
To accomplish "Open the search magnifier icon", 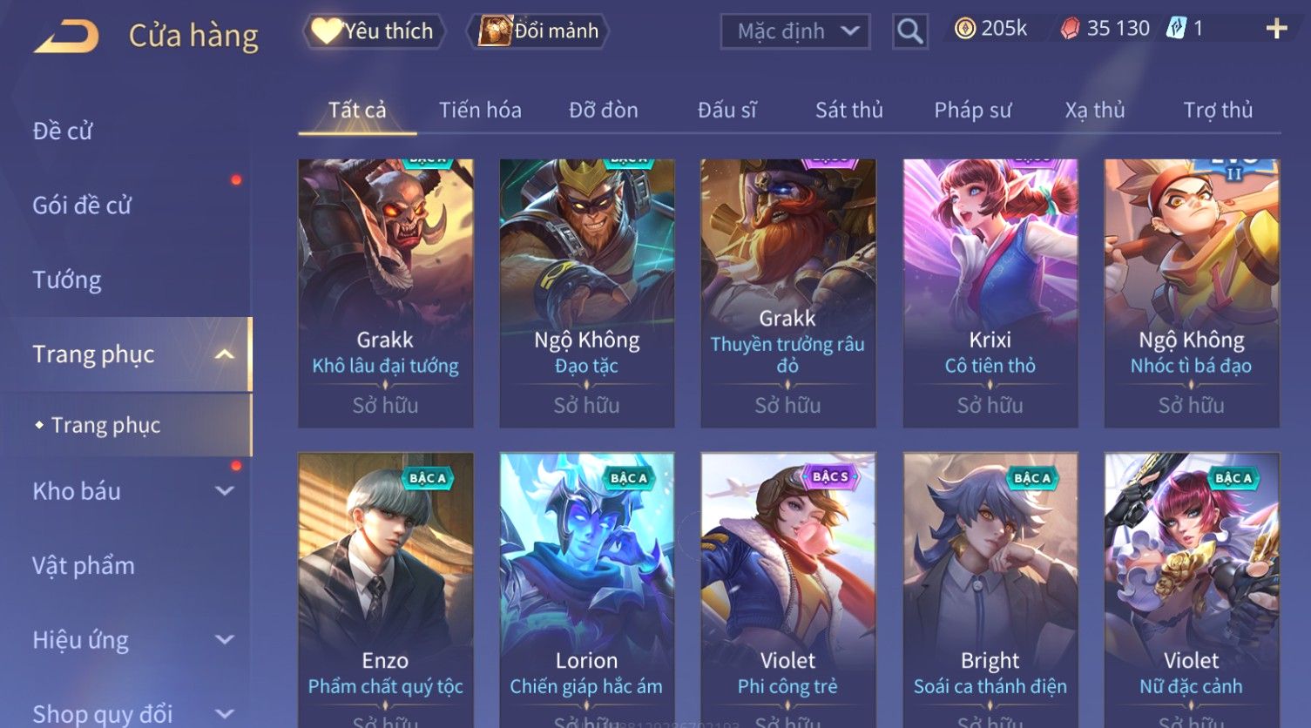I will [909, 31].
